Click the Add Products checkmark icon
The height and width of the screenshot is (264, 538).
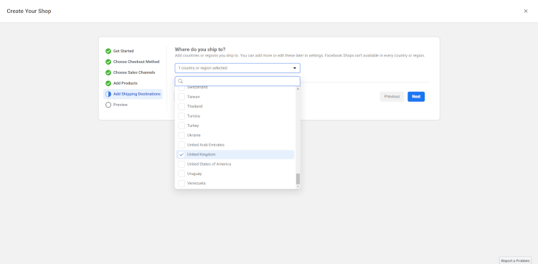click(108, 83)
